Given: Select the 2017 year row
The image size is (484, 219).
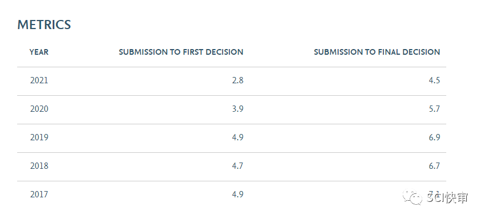Looking at the screenshot, I should click(232, 194).
